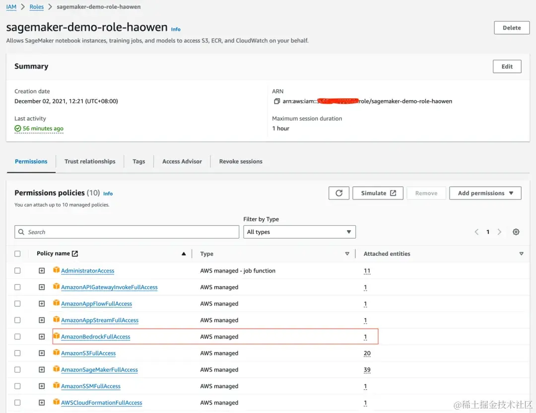Click the AWSCloudFormationFullAccess policy cube icon
This screenshot has width=536, height=413.
[x=57, y=402]
